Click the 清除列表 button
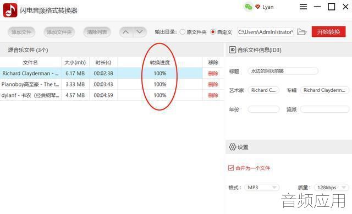Image resolution: width=352 pixels, height=214 pixels. tap(97, 32)
